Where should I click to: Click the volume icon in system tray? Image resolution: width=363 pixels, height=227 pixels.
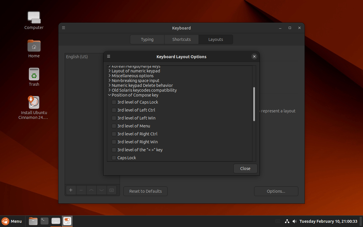tap(295, 221)
